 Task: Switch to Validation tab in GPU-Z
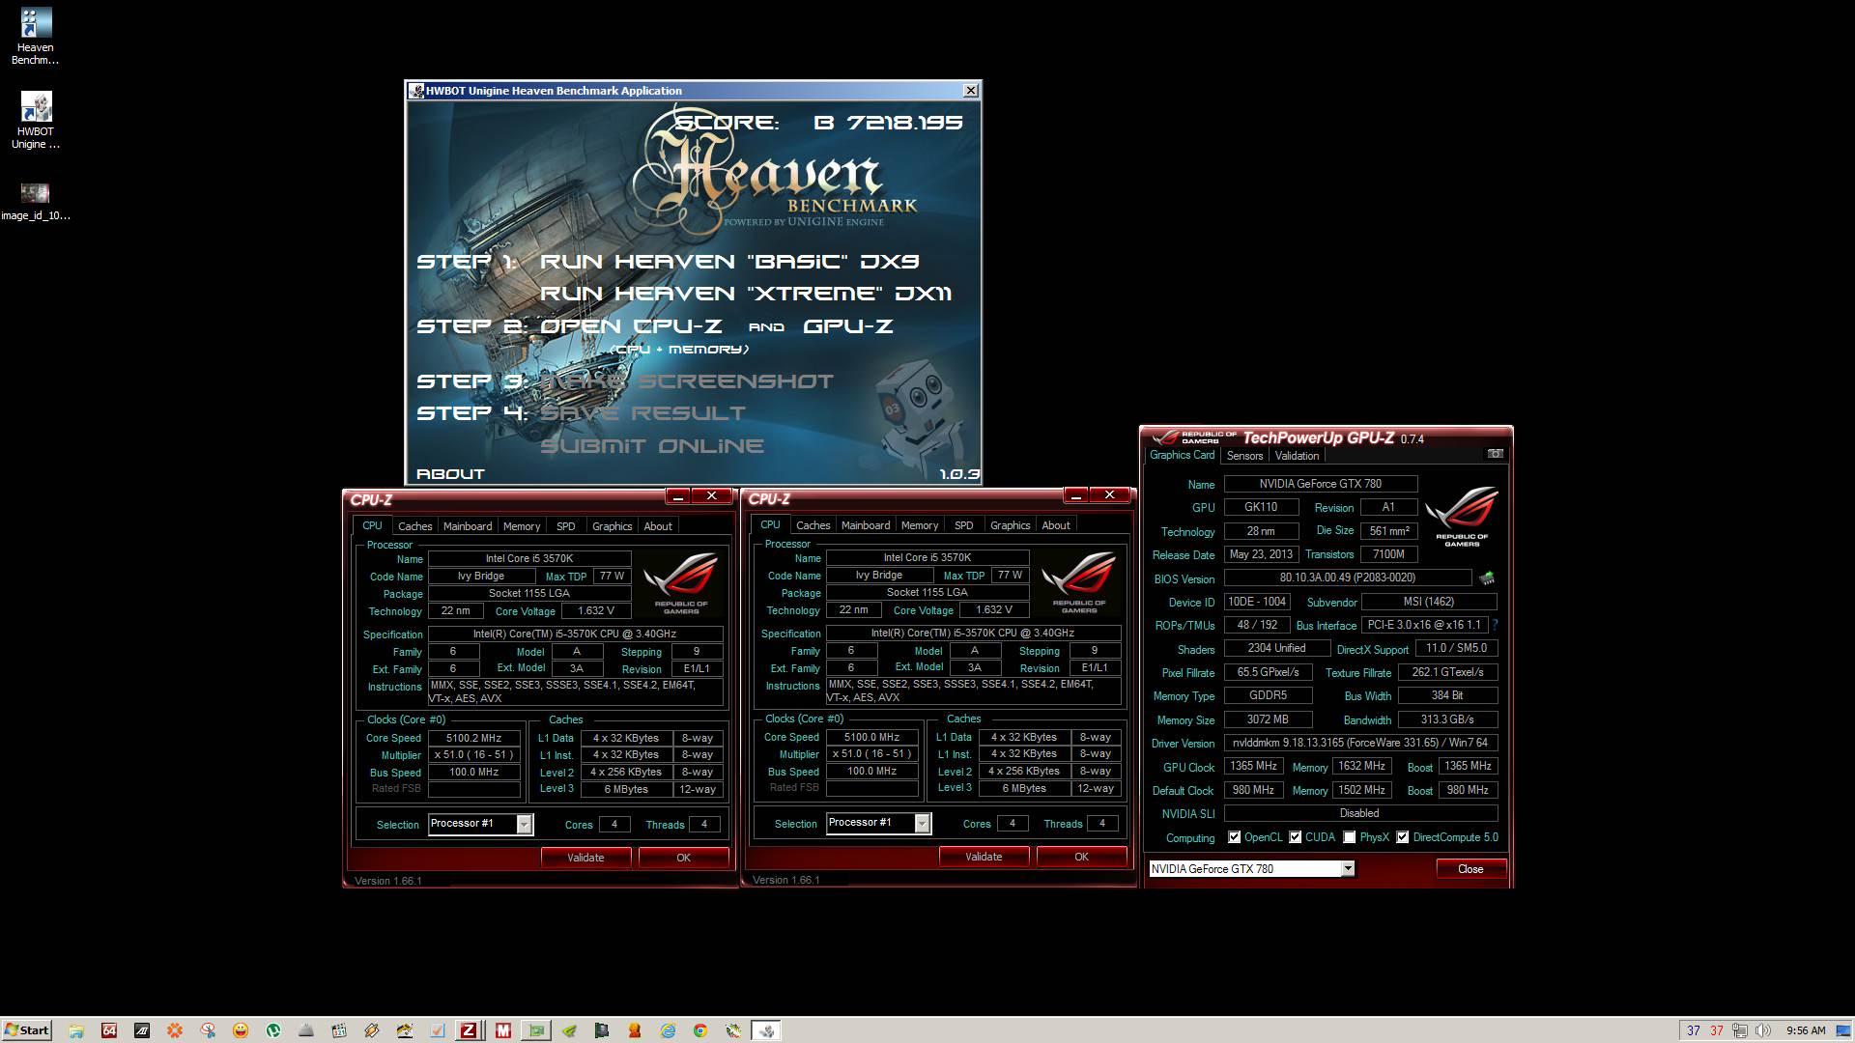click(x=1297, y=456)
